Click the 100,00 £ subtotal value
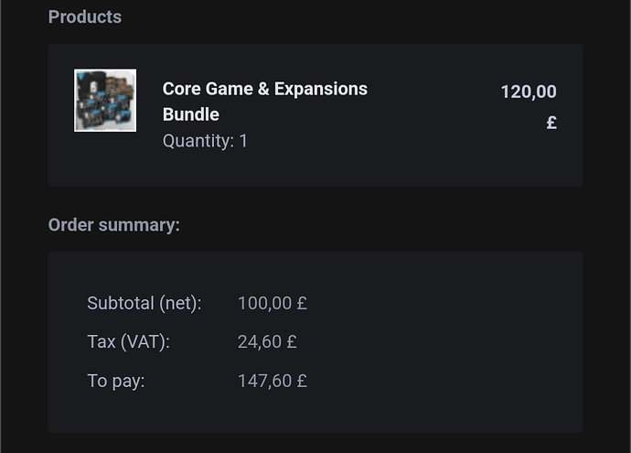Screen dimensions: 631x453 pyautogui.click(x=272, y=303)
